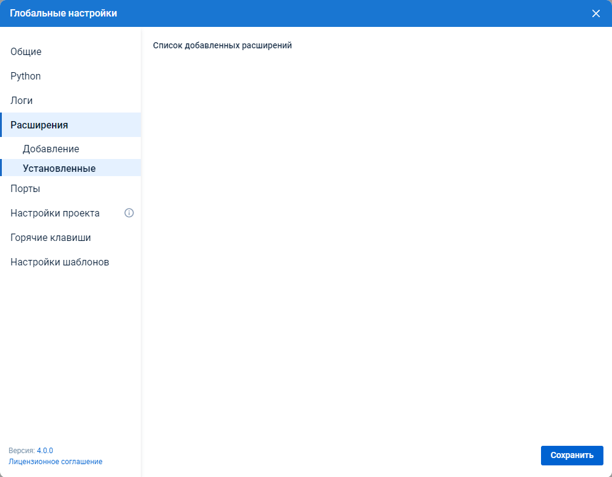Image resolution: width=612 pixels, height=477 pixels.
Task: Close the Глобальные настройки dialog
Action: [595, 13]
